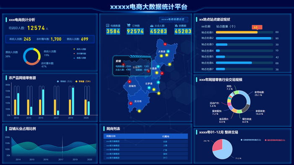This screenshot has height=165, width=294.
Task: Click the 电商数量 store icon
Action: [108, 26]
